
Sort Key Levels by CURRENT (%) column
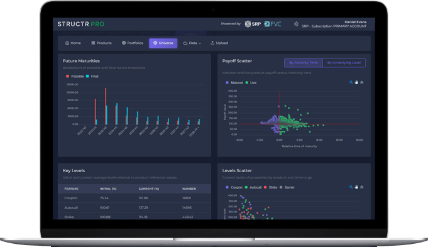coord(149,189)
